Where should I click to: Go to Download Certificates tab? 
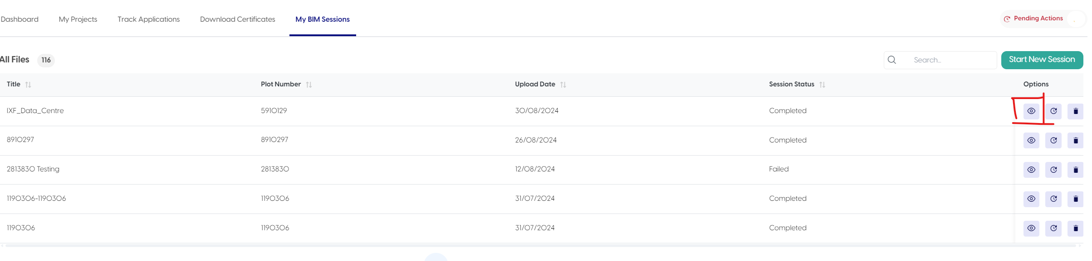pyautogui.click(x=237, y=19)
